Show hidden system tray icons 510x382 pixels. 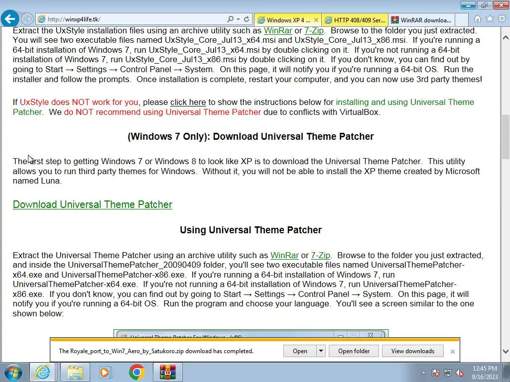[x=423, y=373]
